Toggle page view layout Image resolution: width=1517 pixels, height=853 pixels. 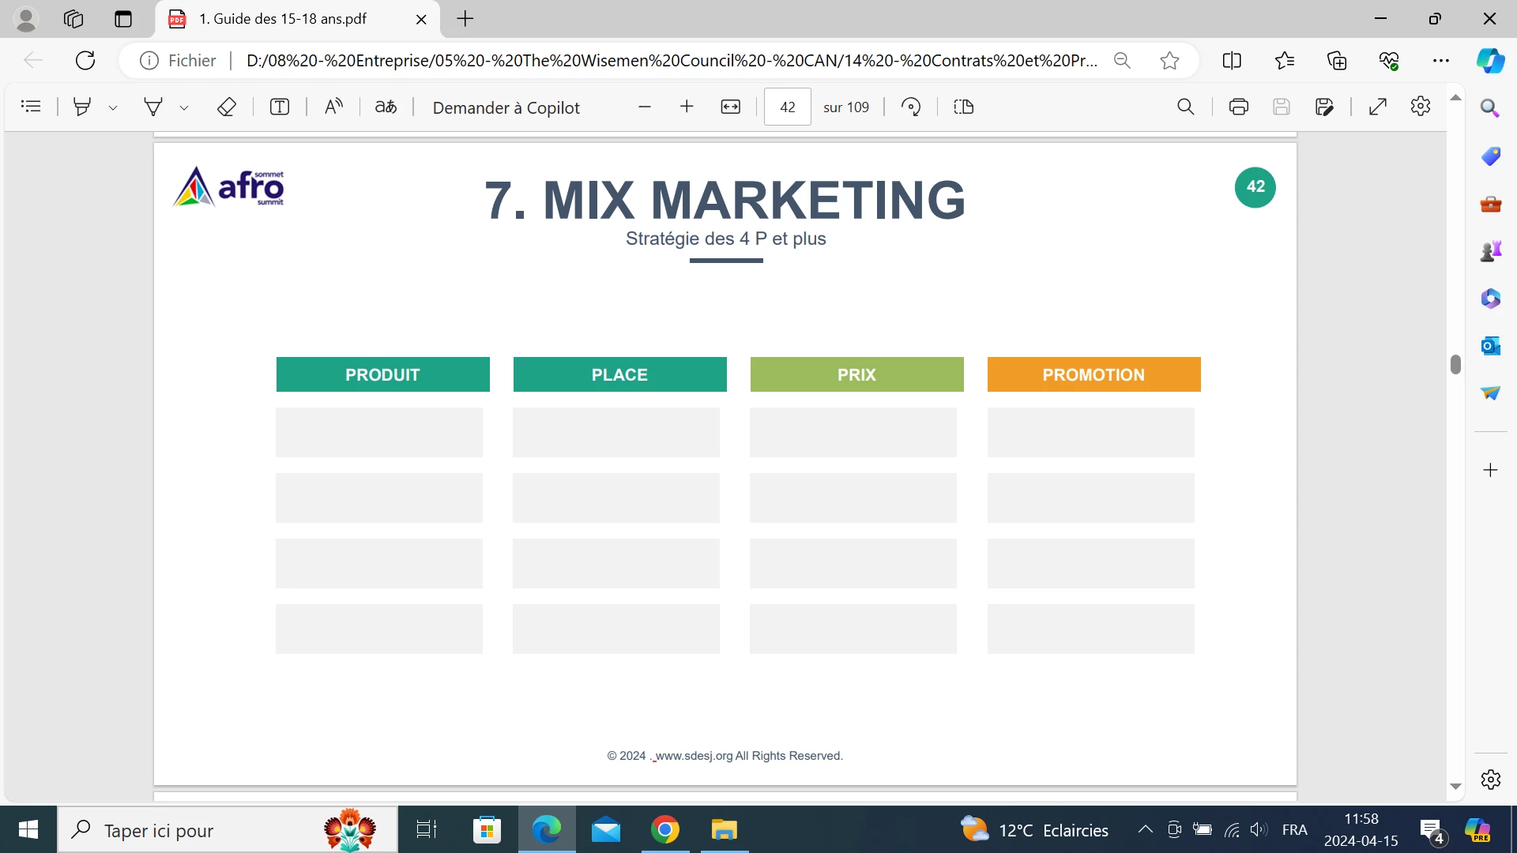click(963, 107)
